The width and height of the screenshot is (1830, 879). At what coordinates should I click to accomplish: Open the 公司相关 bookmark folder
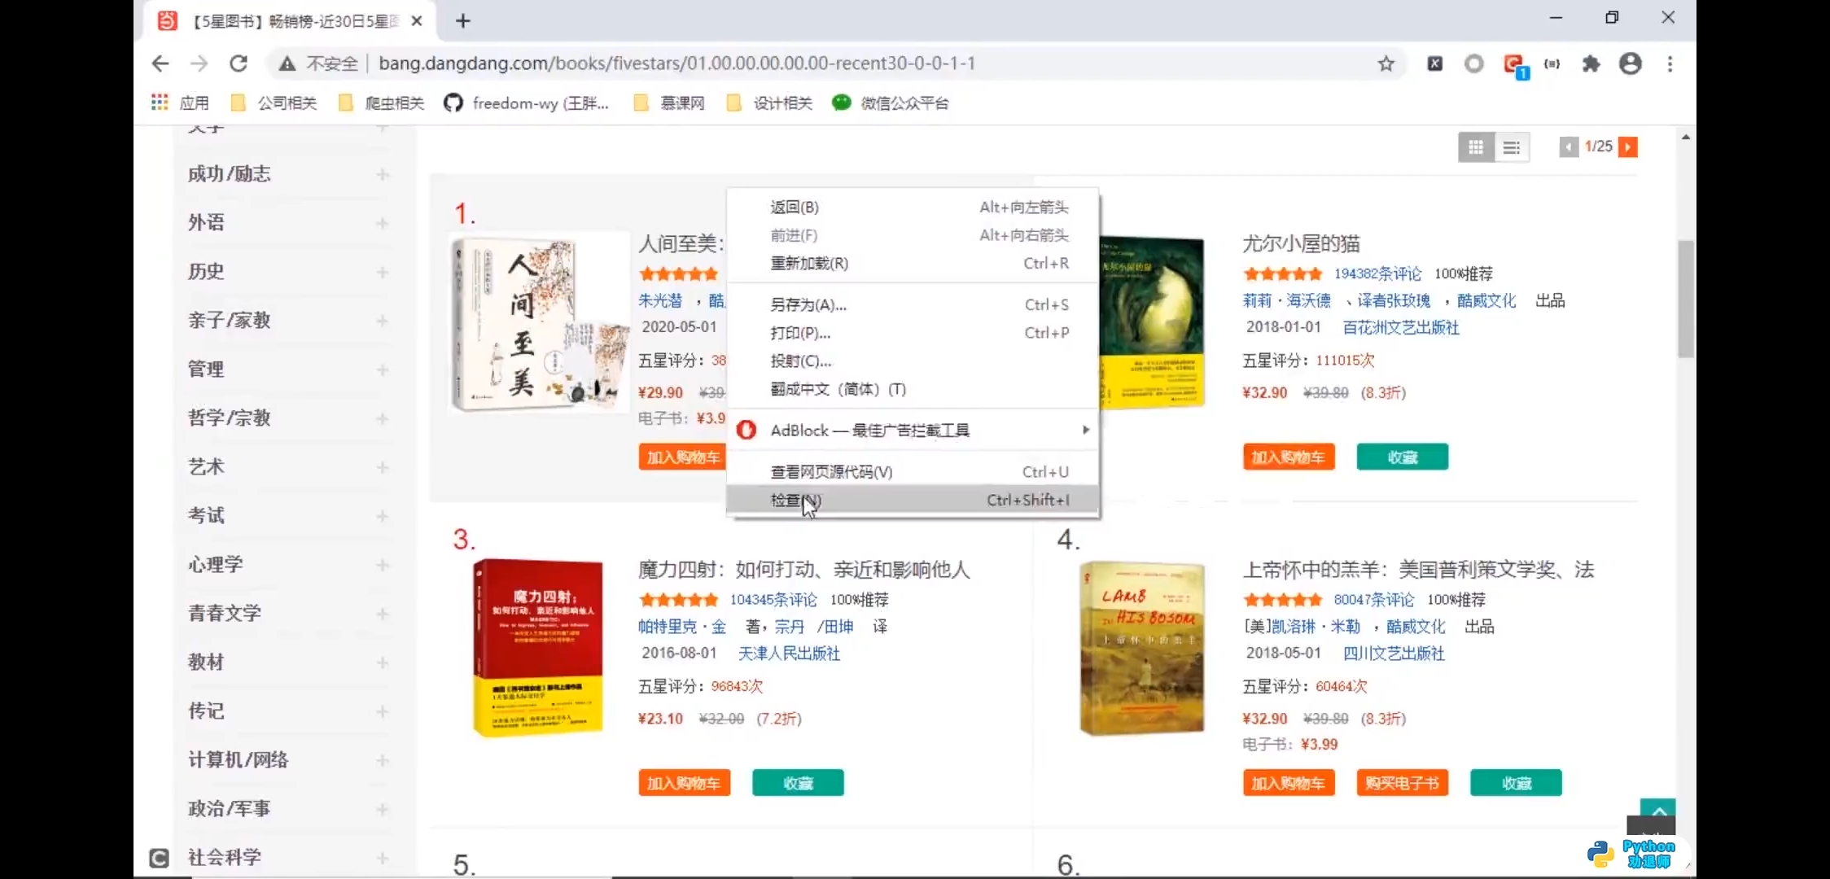(274, 103)
